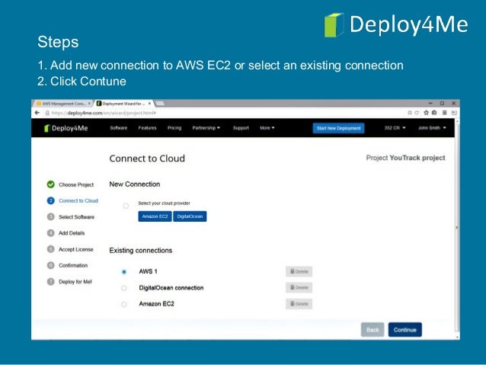The width and height of the screenshot is (486, 365).
Task: Click 'Project YouTrack project' text
Action: pyautogui.click(x=405, y=158)
